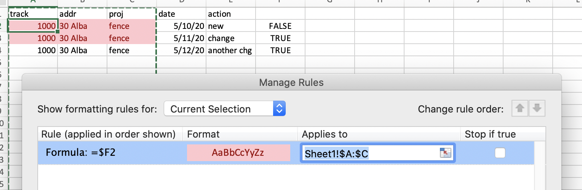Image resolution: width=582 pixels, height=190 pixels.
Task: Click the Rule (applied in order shown) header
Action: (x=110, y=134)
